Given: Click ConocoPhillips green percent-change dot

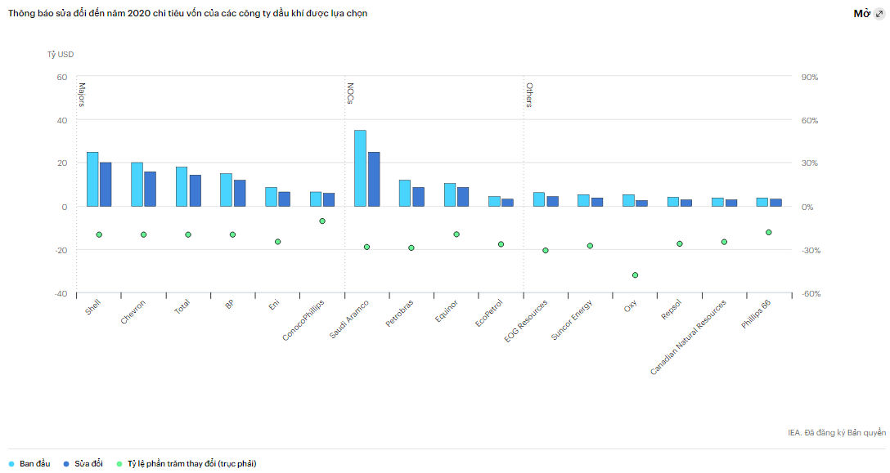Looking at the screenshot, I should tap(322, 221).
